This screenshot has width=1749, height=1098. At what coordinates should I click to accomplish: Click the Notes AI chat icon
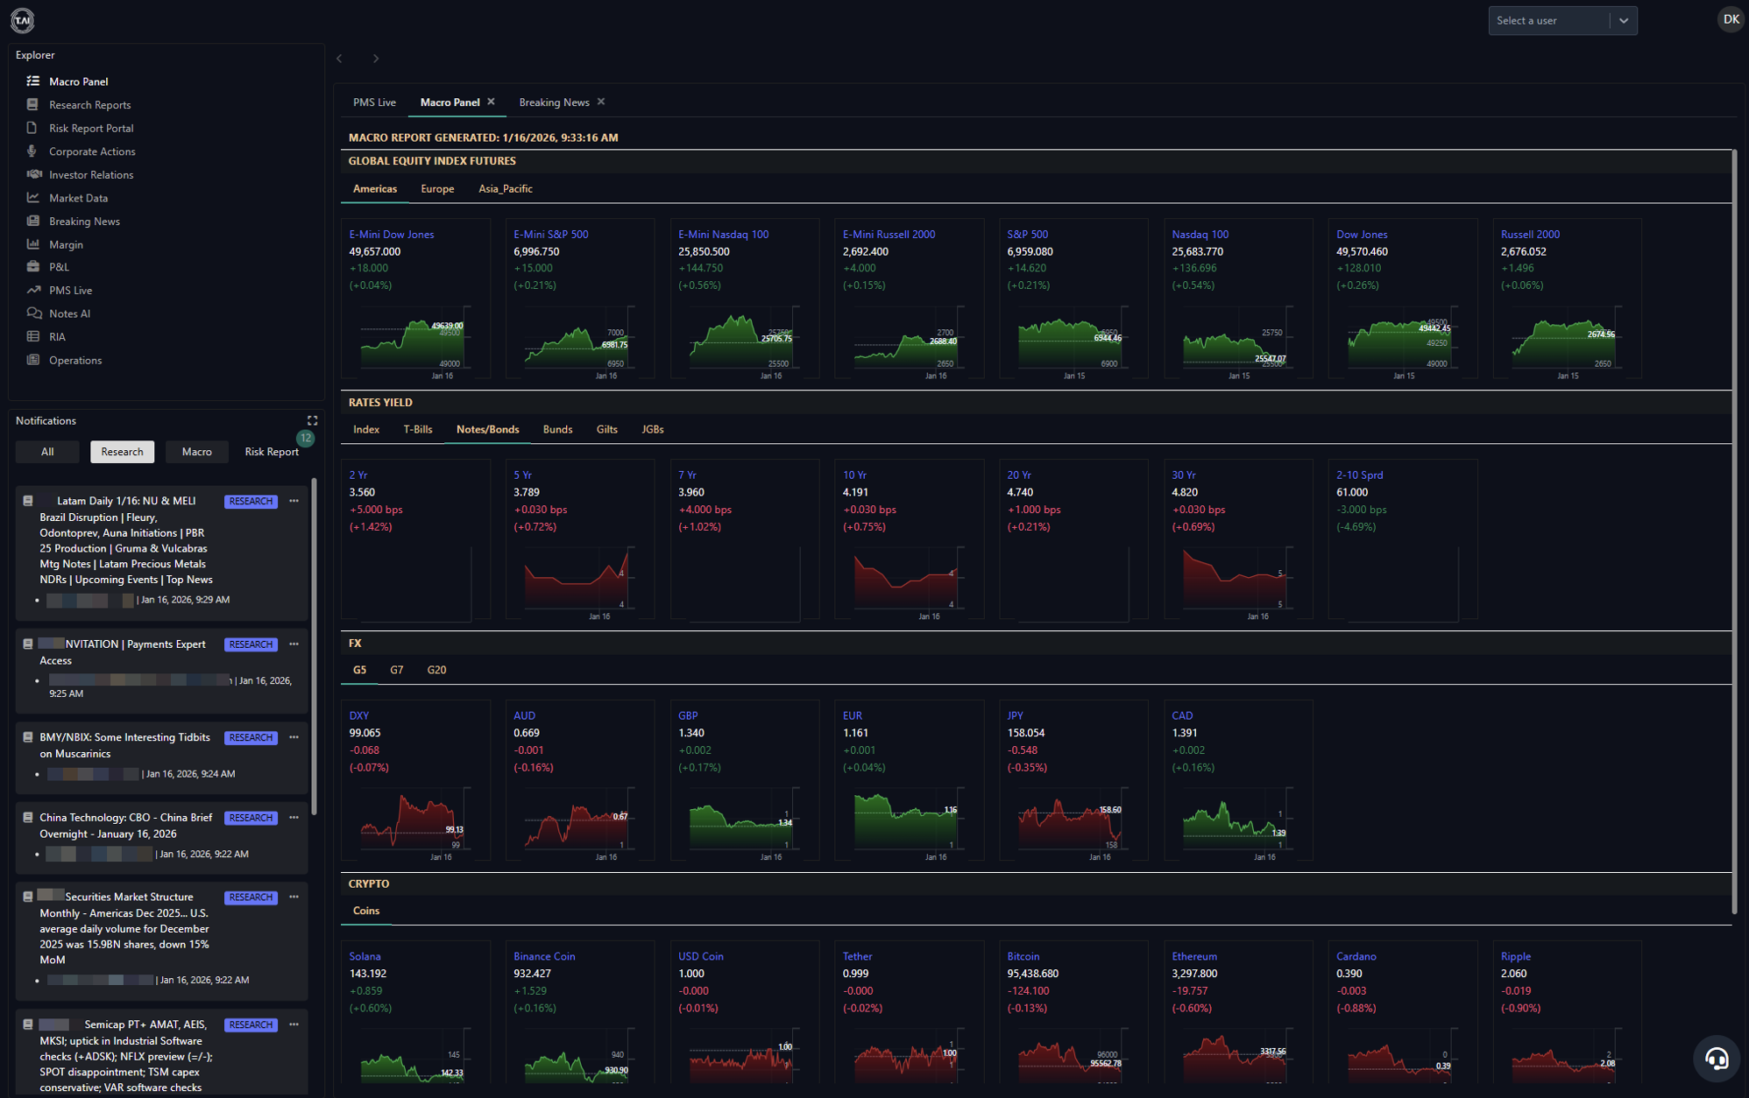point(33,313)
